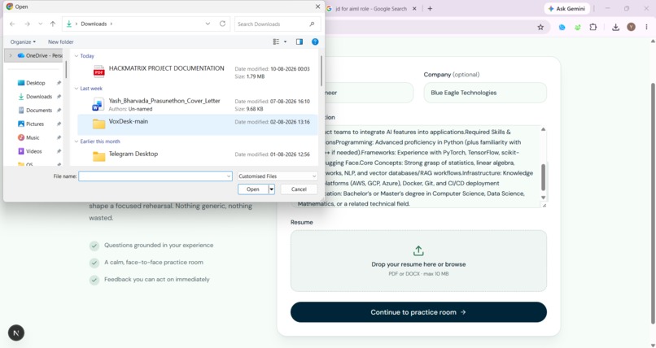Select HACKMATRIX PROJECT DOCUMENTATION PDF file
The height and width of the screenshot is (348, 656).
click(x=197, y=72)
